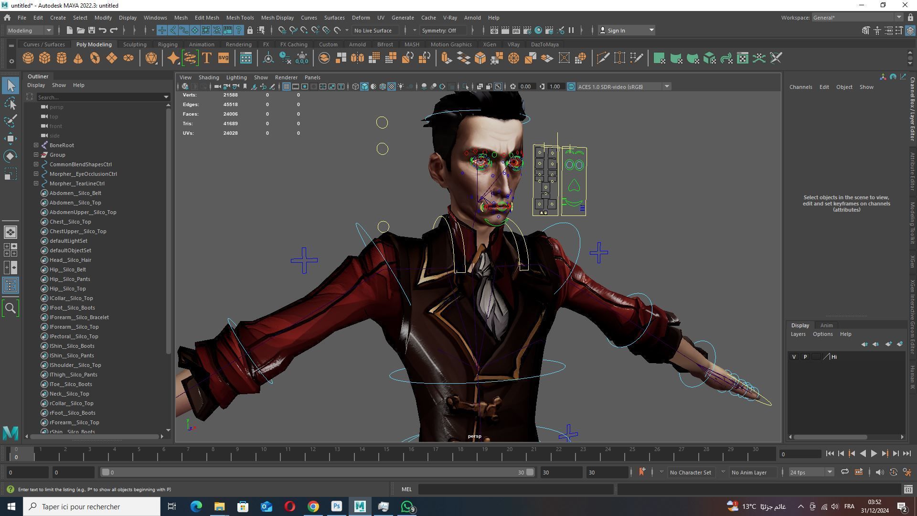The image size is (917, 516).
Task: Click the polygon Type tool icon
Action: [x=207, y=58]
